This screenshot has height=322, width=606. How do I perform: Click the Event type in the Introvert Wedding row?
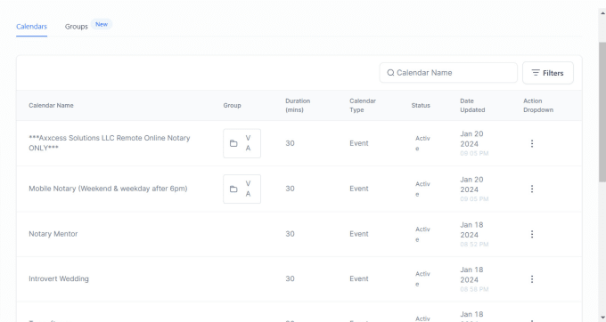[x=359, y=278]
